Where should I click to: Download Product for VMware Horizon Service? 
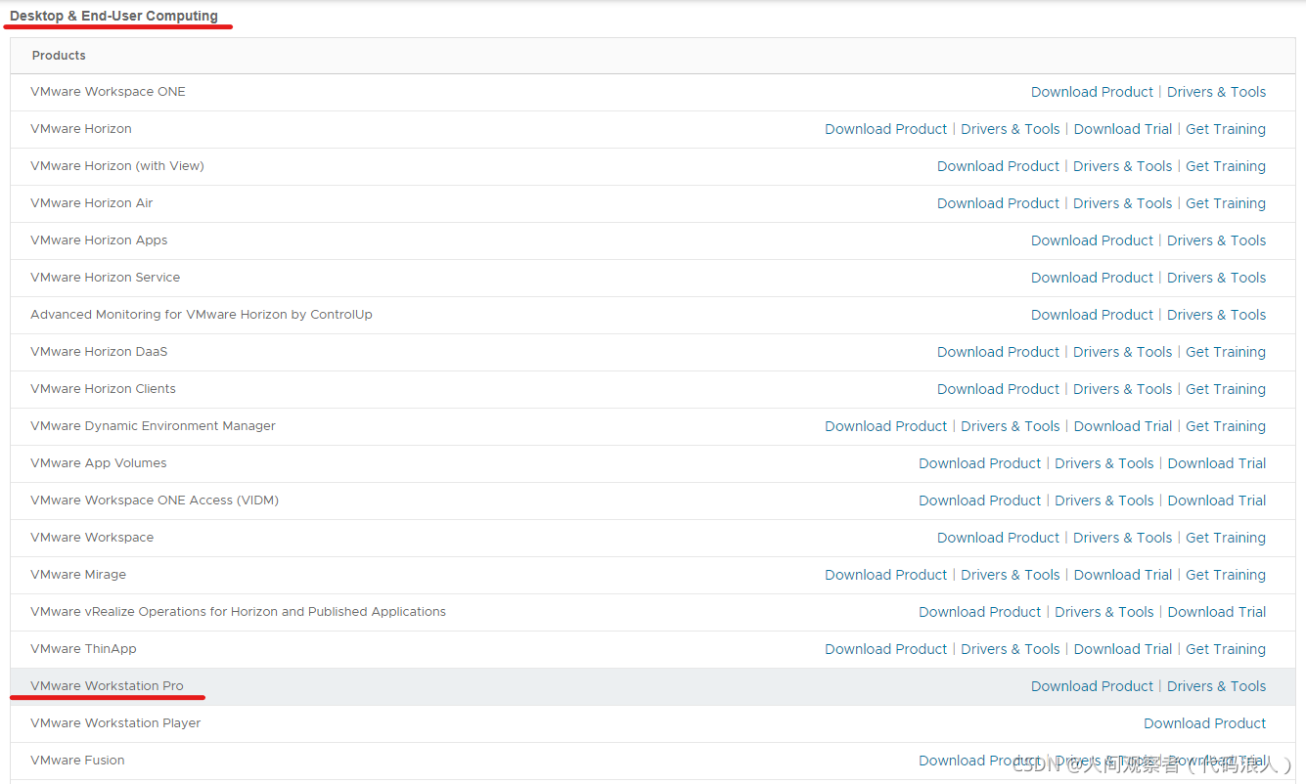1092,278
